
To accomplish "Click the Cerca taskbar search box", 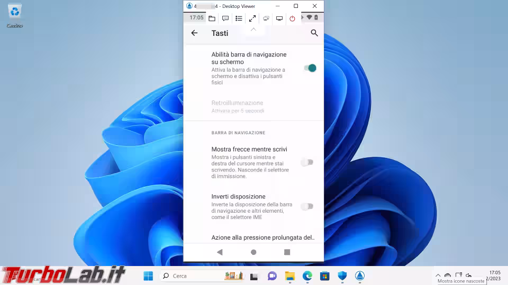I will 203,276.
